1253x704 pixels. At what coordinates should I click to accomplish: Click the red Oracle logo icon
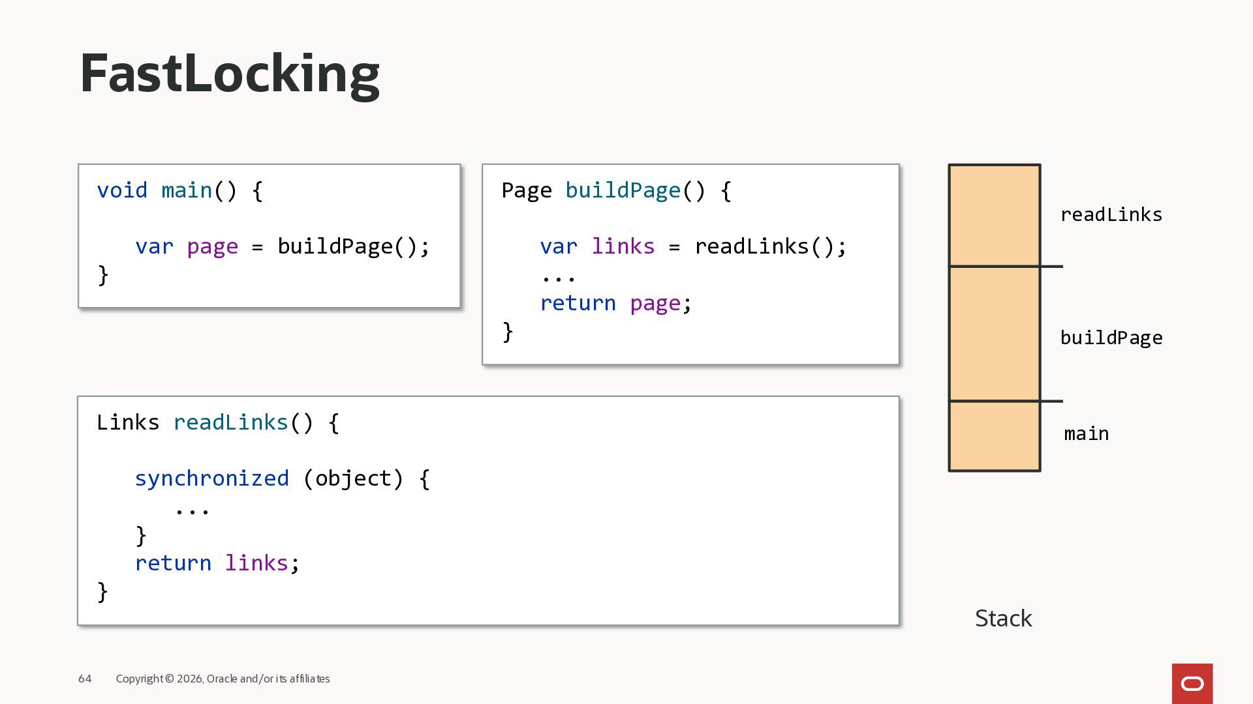[1192, 683]
